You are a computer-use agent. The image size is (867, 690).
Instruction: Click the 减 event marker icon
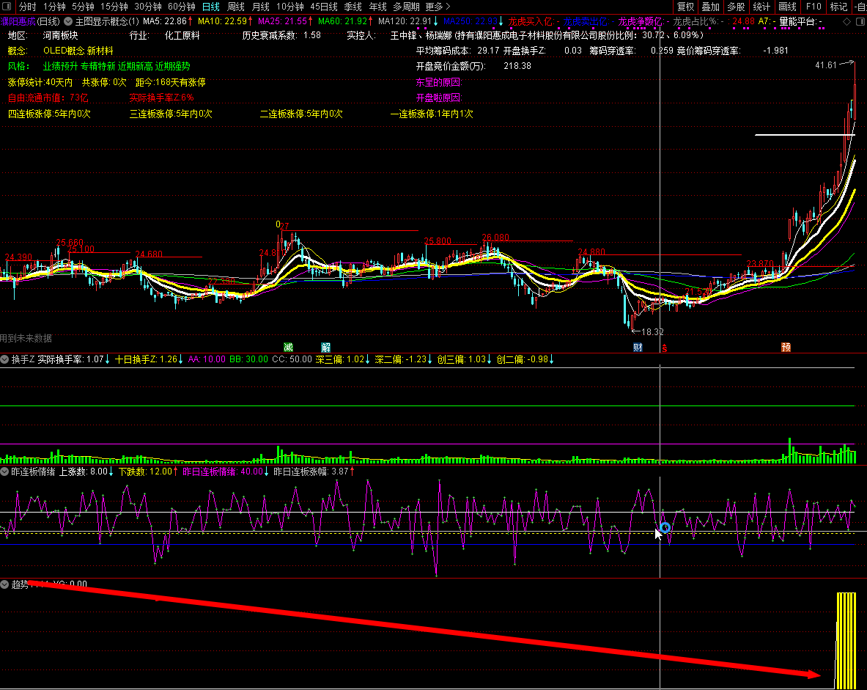(288, 347)
